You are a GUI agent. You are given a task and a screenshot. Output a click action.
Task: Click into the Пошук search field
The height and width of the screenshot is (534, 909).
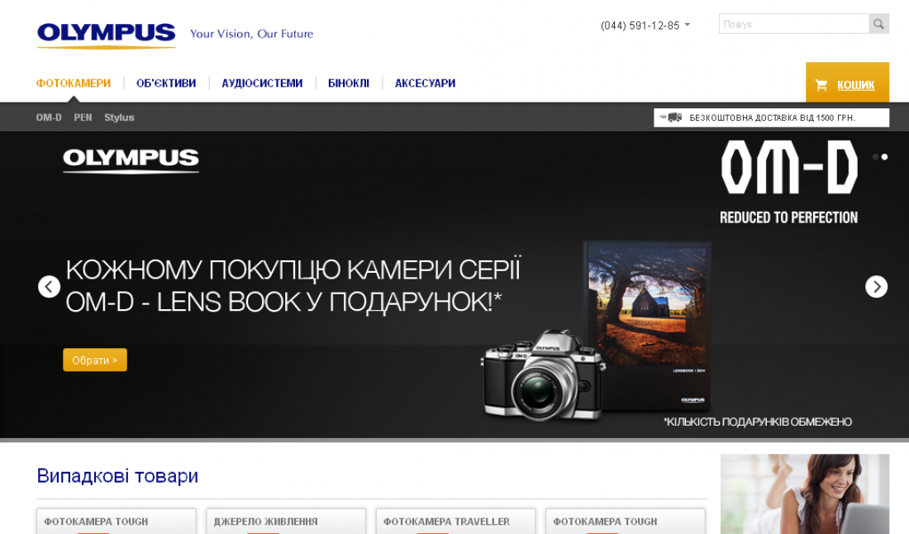coord(793,24)
